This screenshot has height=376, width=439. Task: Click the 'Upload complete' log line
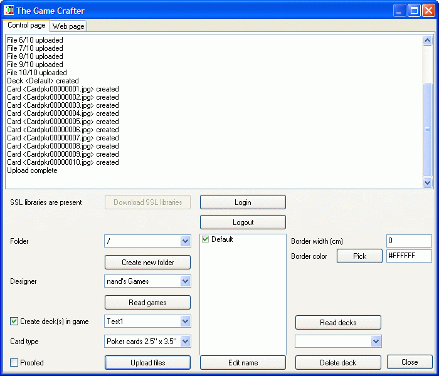click(x=32, y=170)
